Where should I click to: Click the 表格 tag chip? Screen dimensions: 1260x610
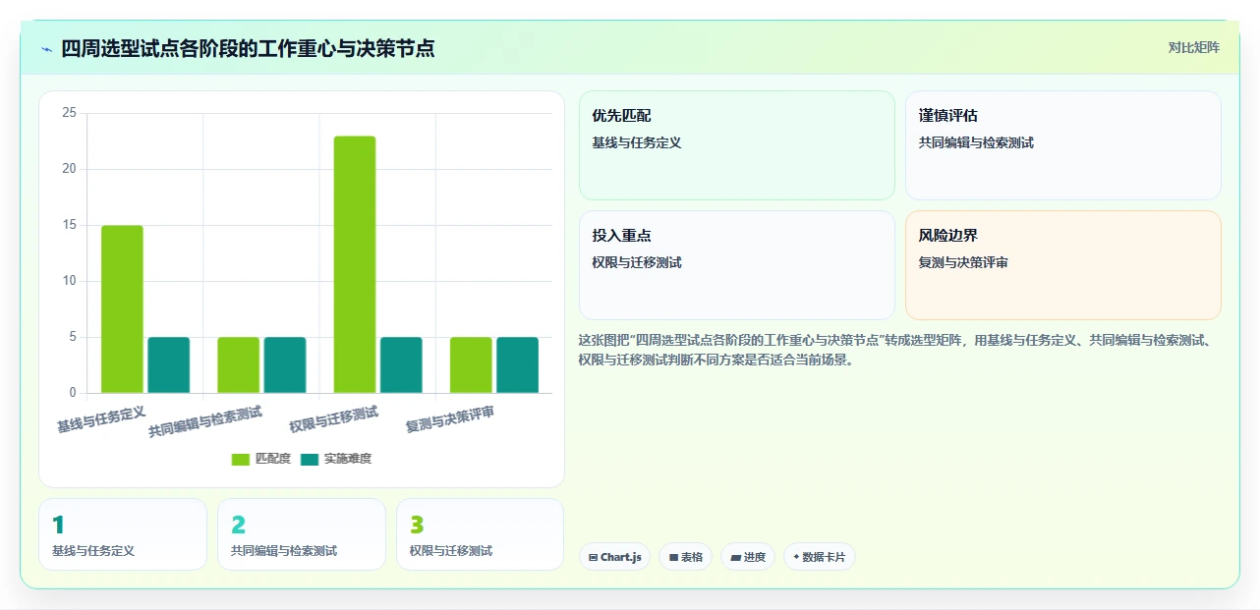pos(685,557)
